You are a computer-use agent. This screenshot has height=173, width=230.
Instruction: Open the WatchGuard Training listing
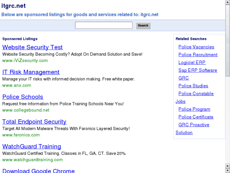[32, 147]
